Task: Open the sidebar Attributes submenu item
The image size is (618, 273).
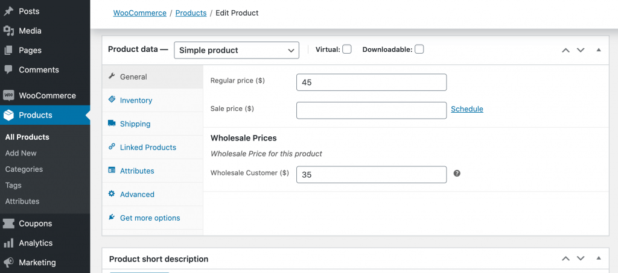Action: 22,201
